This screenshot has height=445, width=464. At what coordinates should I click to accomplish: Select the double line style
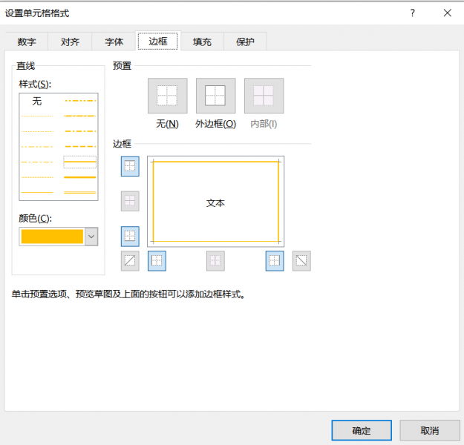(80, 193)
